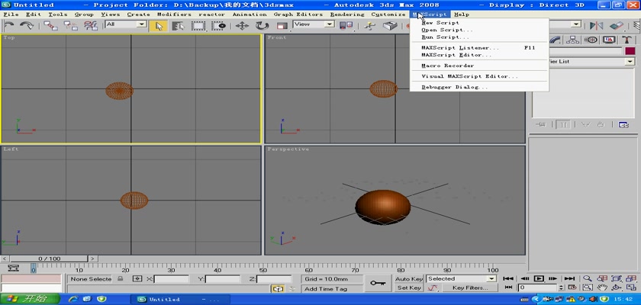Click the Z coordinate input field
This screenshot has width=641, height=305.
pos(274,279)
